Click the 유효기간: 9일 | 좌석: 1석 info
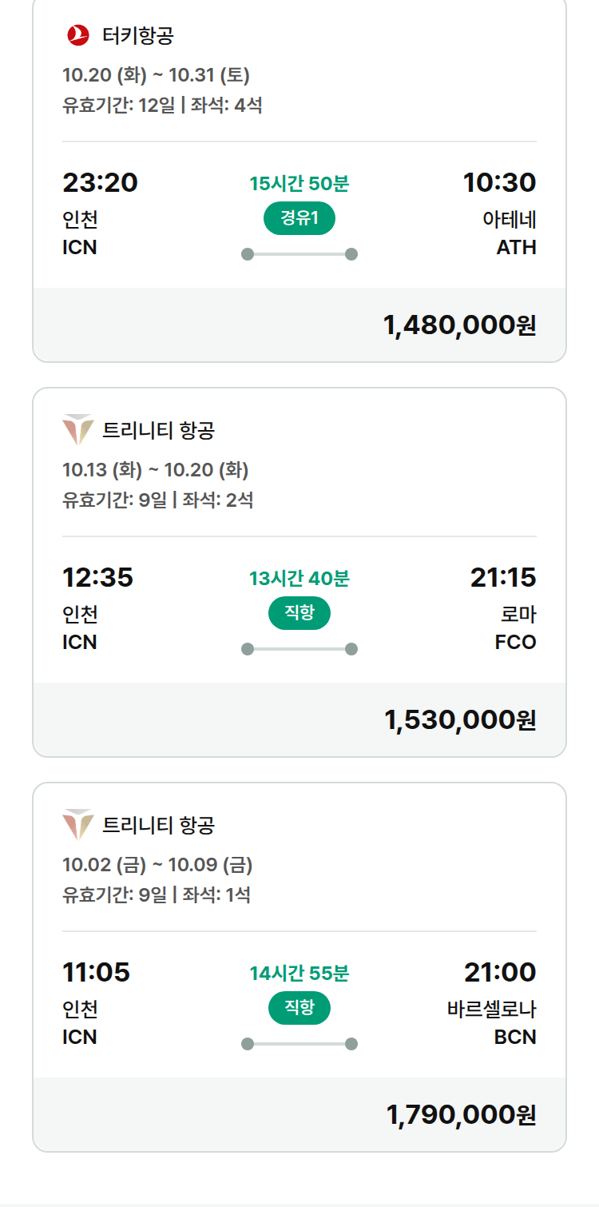Image resolution: width=599 pixels, height=1207 pixels. coord(157,894)
